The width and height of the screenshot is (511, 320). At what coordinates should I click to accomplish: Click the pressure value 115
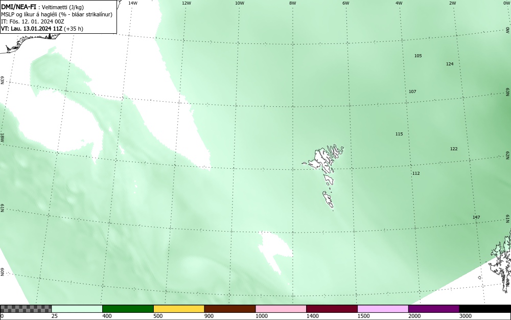399,134
